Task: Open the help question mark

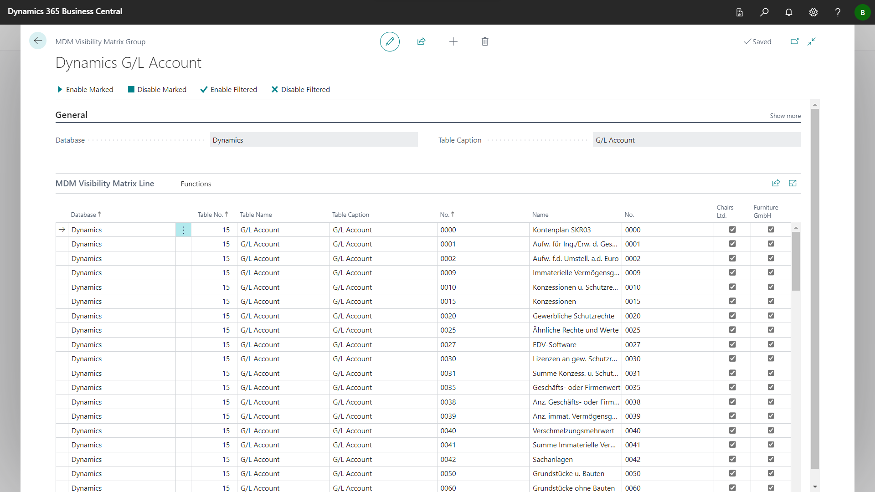Action: tap(838, 12)
